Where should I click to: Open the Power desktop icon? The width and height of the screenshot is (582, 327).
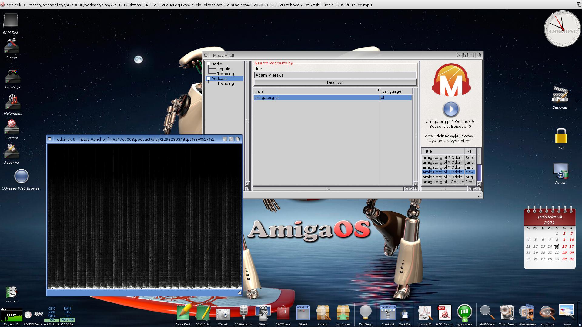point(560,171)
